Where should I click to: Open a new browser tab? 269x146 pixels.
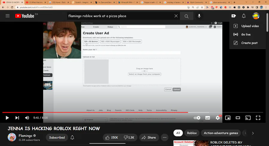(x=234, y=2)
